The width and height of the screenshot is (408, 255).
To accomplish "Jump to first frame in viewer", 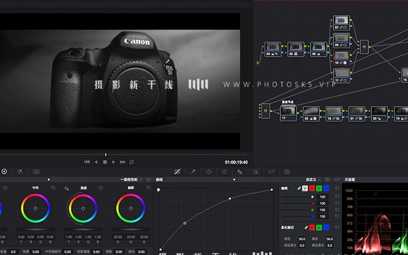I will 87,162.
